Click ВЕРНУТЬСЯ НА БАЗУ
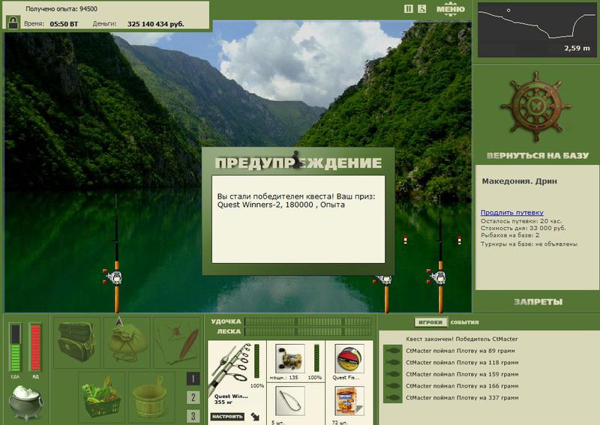Viewport: 600px width, 425px height. pyautogui.click(x=538, y=155)
